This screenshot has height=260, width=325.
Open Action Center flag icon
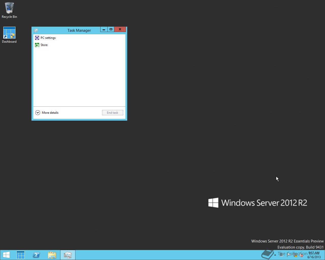(x=289, y=255)
